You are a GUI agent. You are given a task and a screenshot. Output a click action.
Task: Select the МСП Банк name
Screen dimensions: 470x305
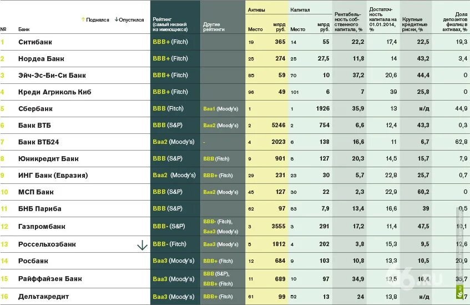point(36,192)
